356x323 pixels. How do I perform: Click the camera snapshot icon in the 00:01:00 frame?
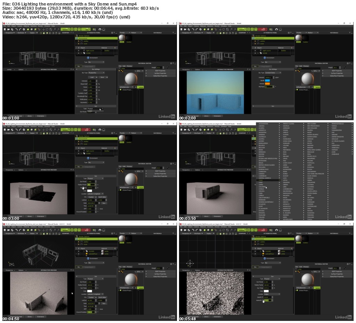tap(100, 29)
